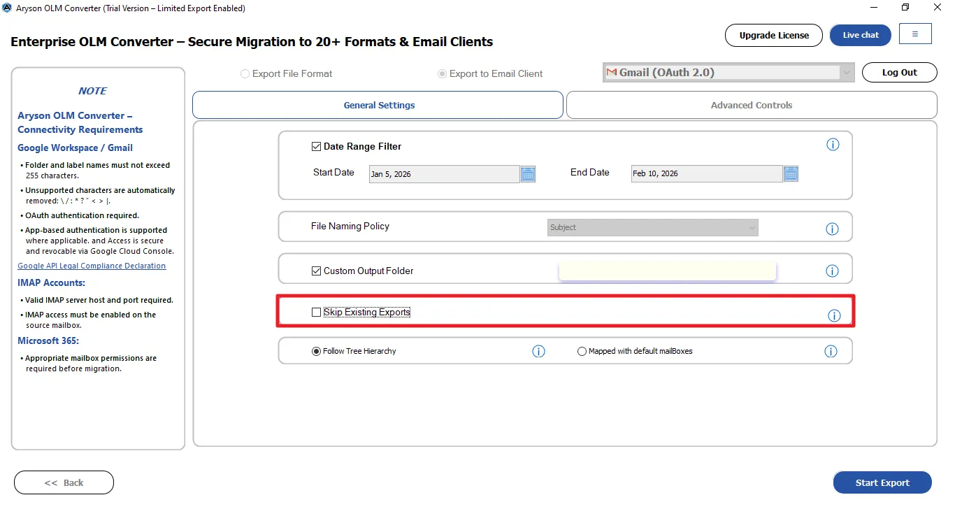
Task: Open the File Naming Policy Subject dropdown
Action: (x=652, y=228)
